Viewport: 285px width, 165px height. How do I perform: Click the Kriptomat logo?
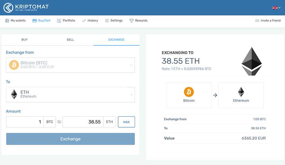26,8
